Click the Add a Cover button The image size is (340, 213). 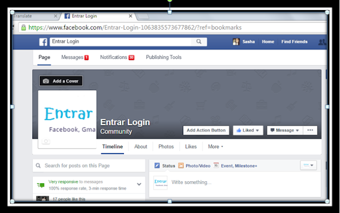tap(61, 81)
